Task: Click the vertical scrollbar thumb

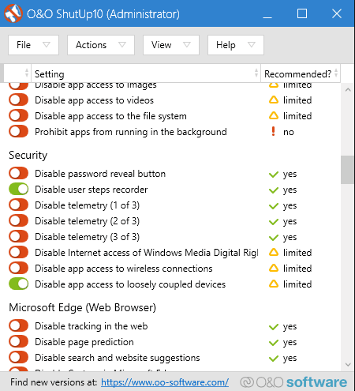Action: point(347,170)
